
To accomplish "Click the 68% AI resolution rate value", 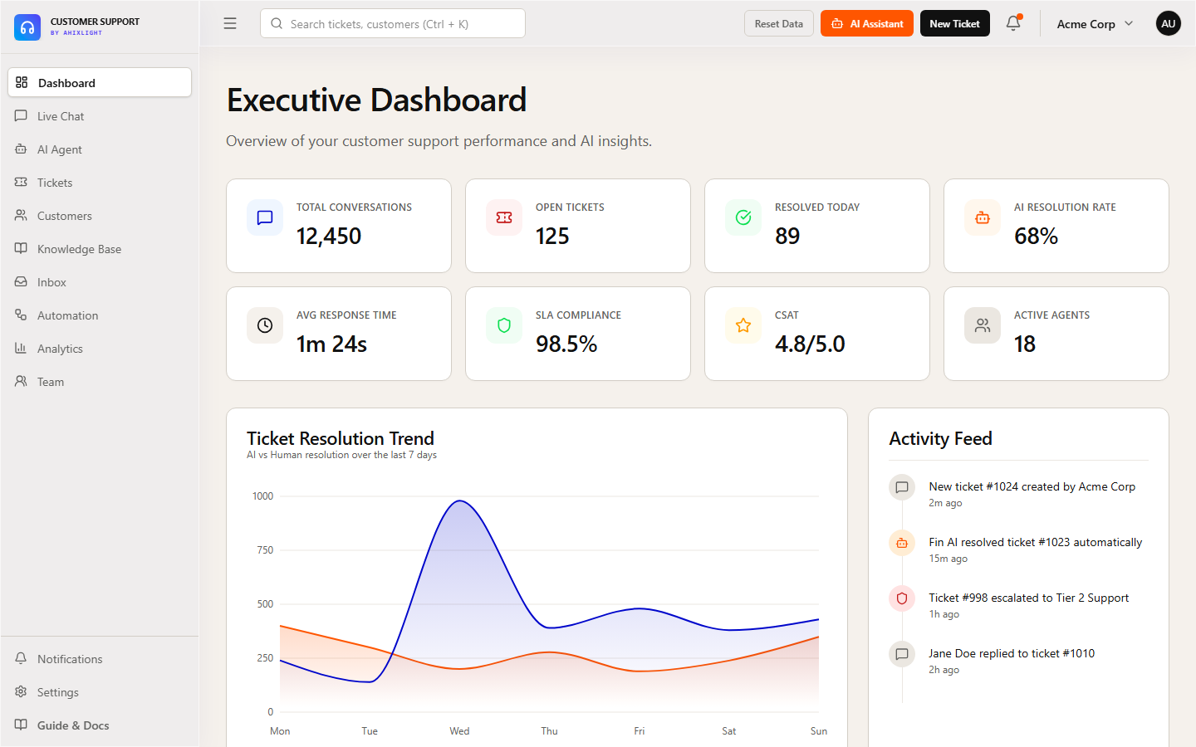I will point(1036,237).
